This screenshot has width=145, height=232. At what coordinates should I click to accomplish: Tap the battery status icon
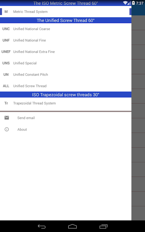(x=133, y=3)
